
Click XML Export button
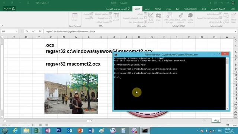click(x=89, y=18)
